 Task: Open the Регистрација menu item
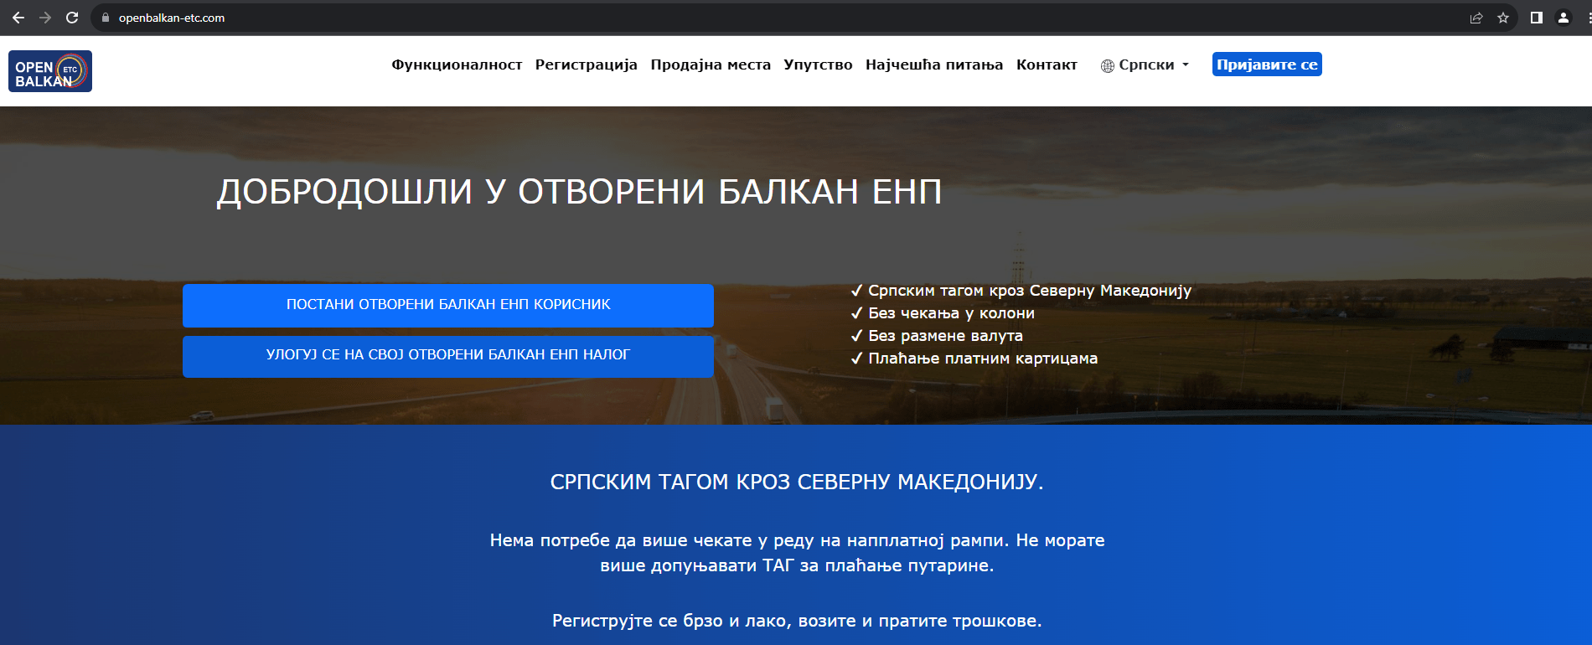(587, 64)
